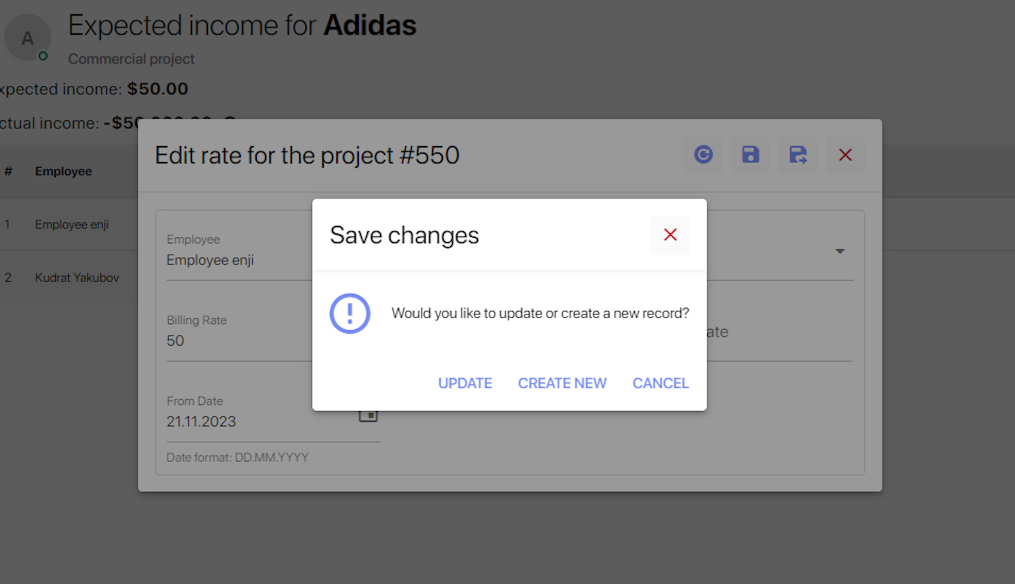Click the save and close icon
This screenshot has width=1015, height=584.
pyautogui.click(x=798, y=155)
